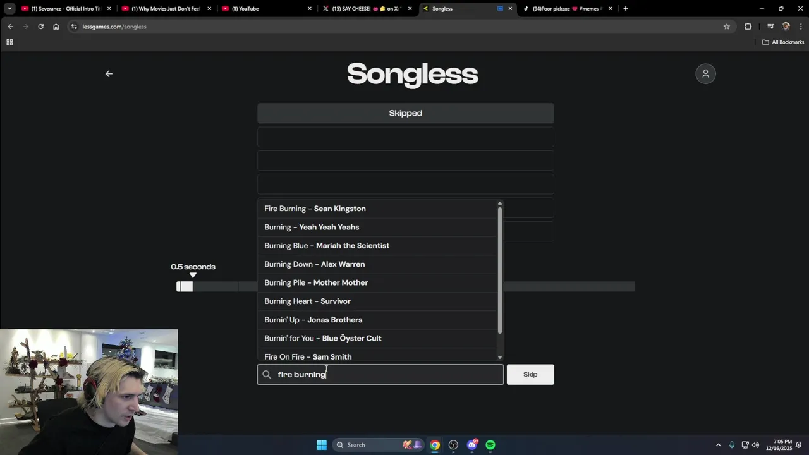Click the song search input field
The image size is (809, 455).
click(x=380, y=375)
